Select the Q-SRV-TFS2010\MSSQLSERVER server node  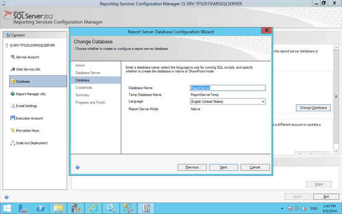32,45
